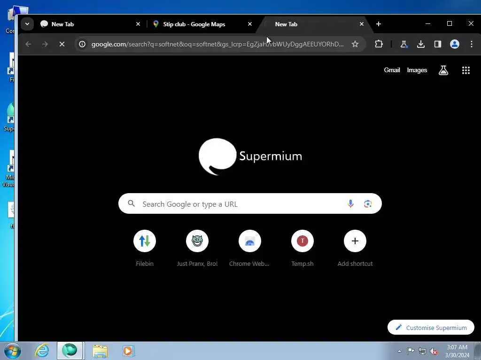Open volume tray icon
Image resolution: width=481 pixels, height=360 pixels.
click(434, 351)
